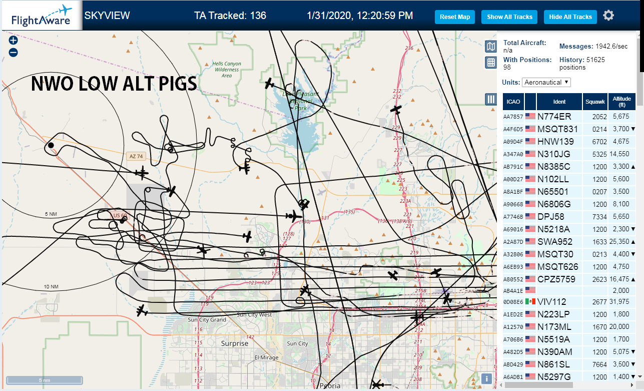Screen dimensions: 644x391
Task: Click the US 60 highway shield
Action: click(x=120, y=216)
